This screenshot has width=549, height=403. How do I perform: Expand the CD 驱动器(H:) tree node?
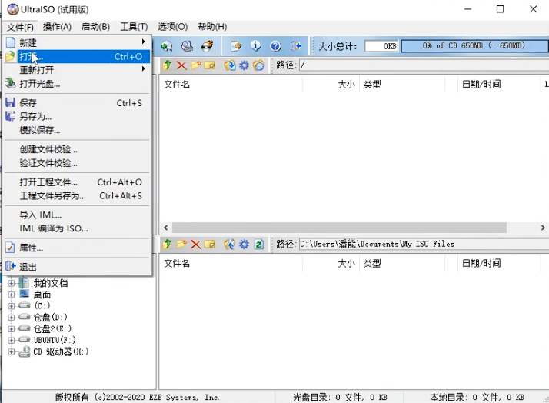12,351
